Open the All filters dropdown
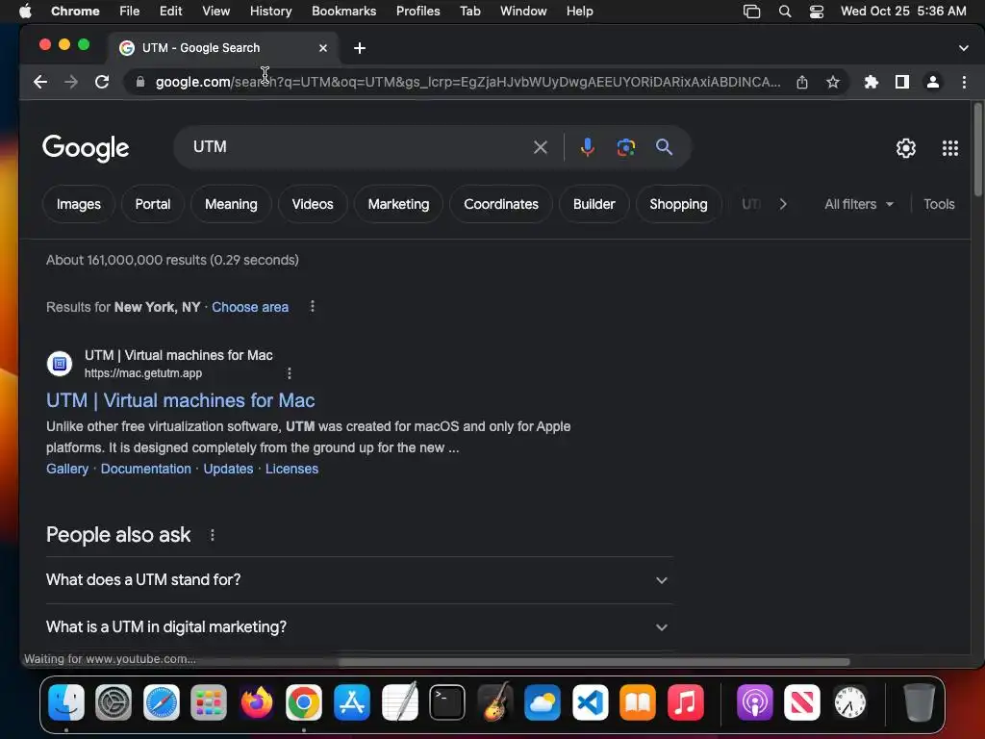This screenshot has width=985, height=739. coord(859,204)
